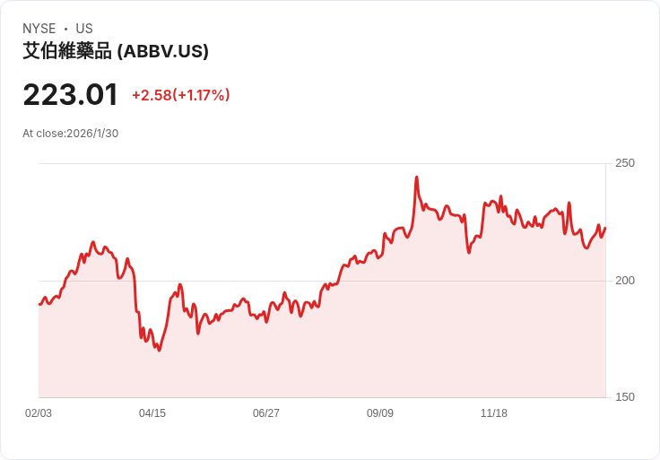Click the At close 2026/1/30 date text
Viewport: 660px width, 460px height.
(71, 134)
